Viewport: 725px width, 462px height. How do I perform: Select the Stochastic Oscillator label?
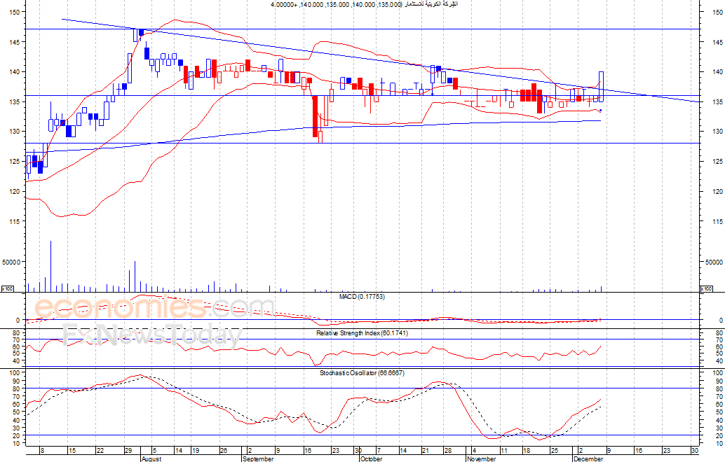362,372
